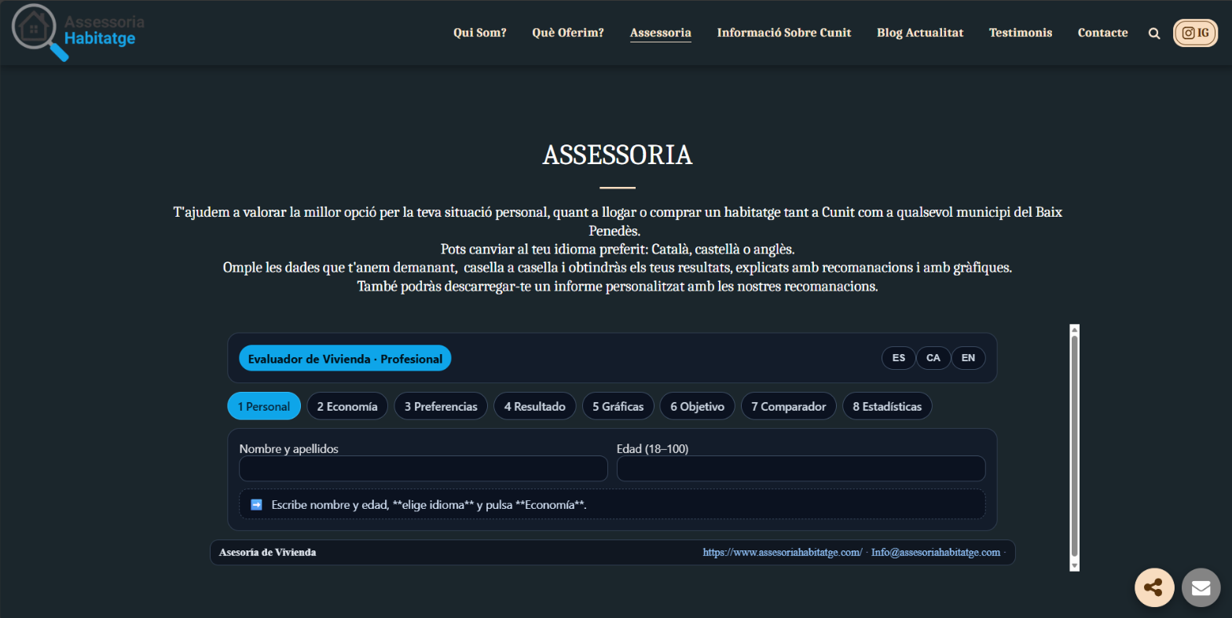Focus the Nombre y apellidos field
This screenshot has width=1232, height=618.
coord(423,469)
